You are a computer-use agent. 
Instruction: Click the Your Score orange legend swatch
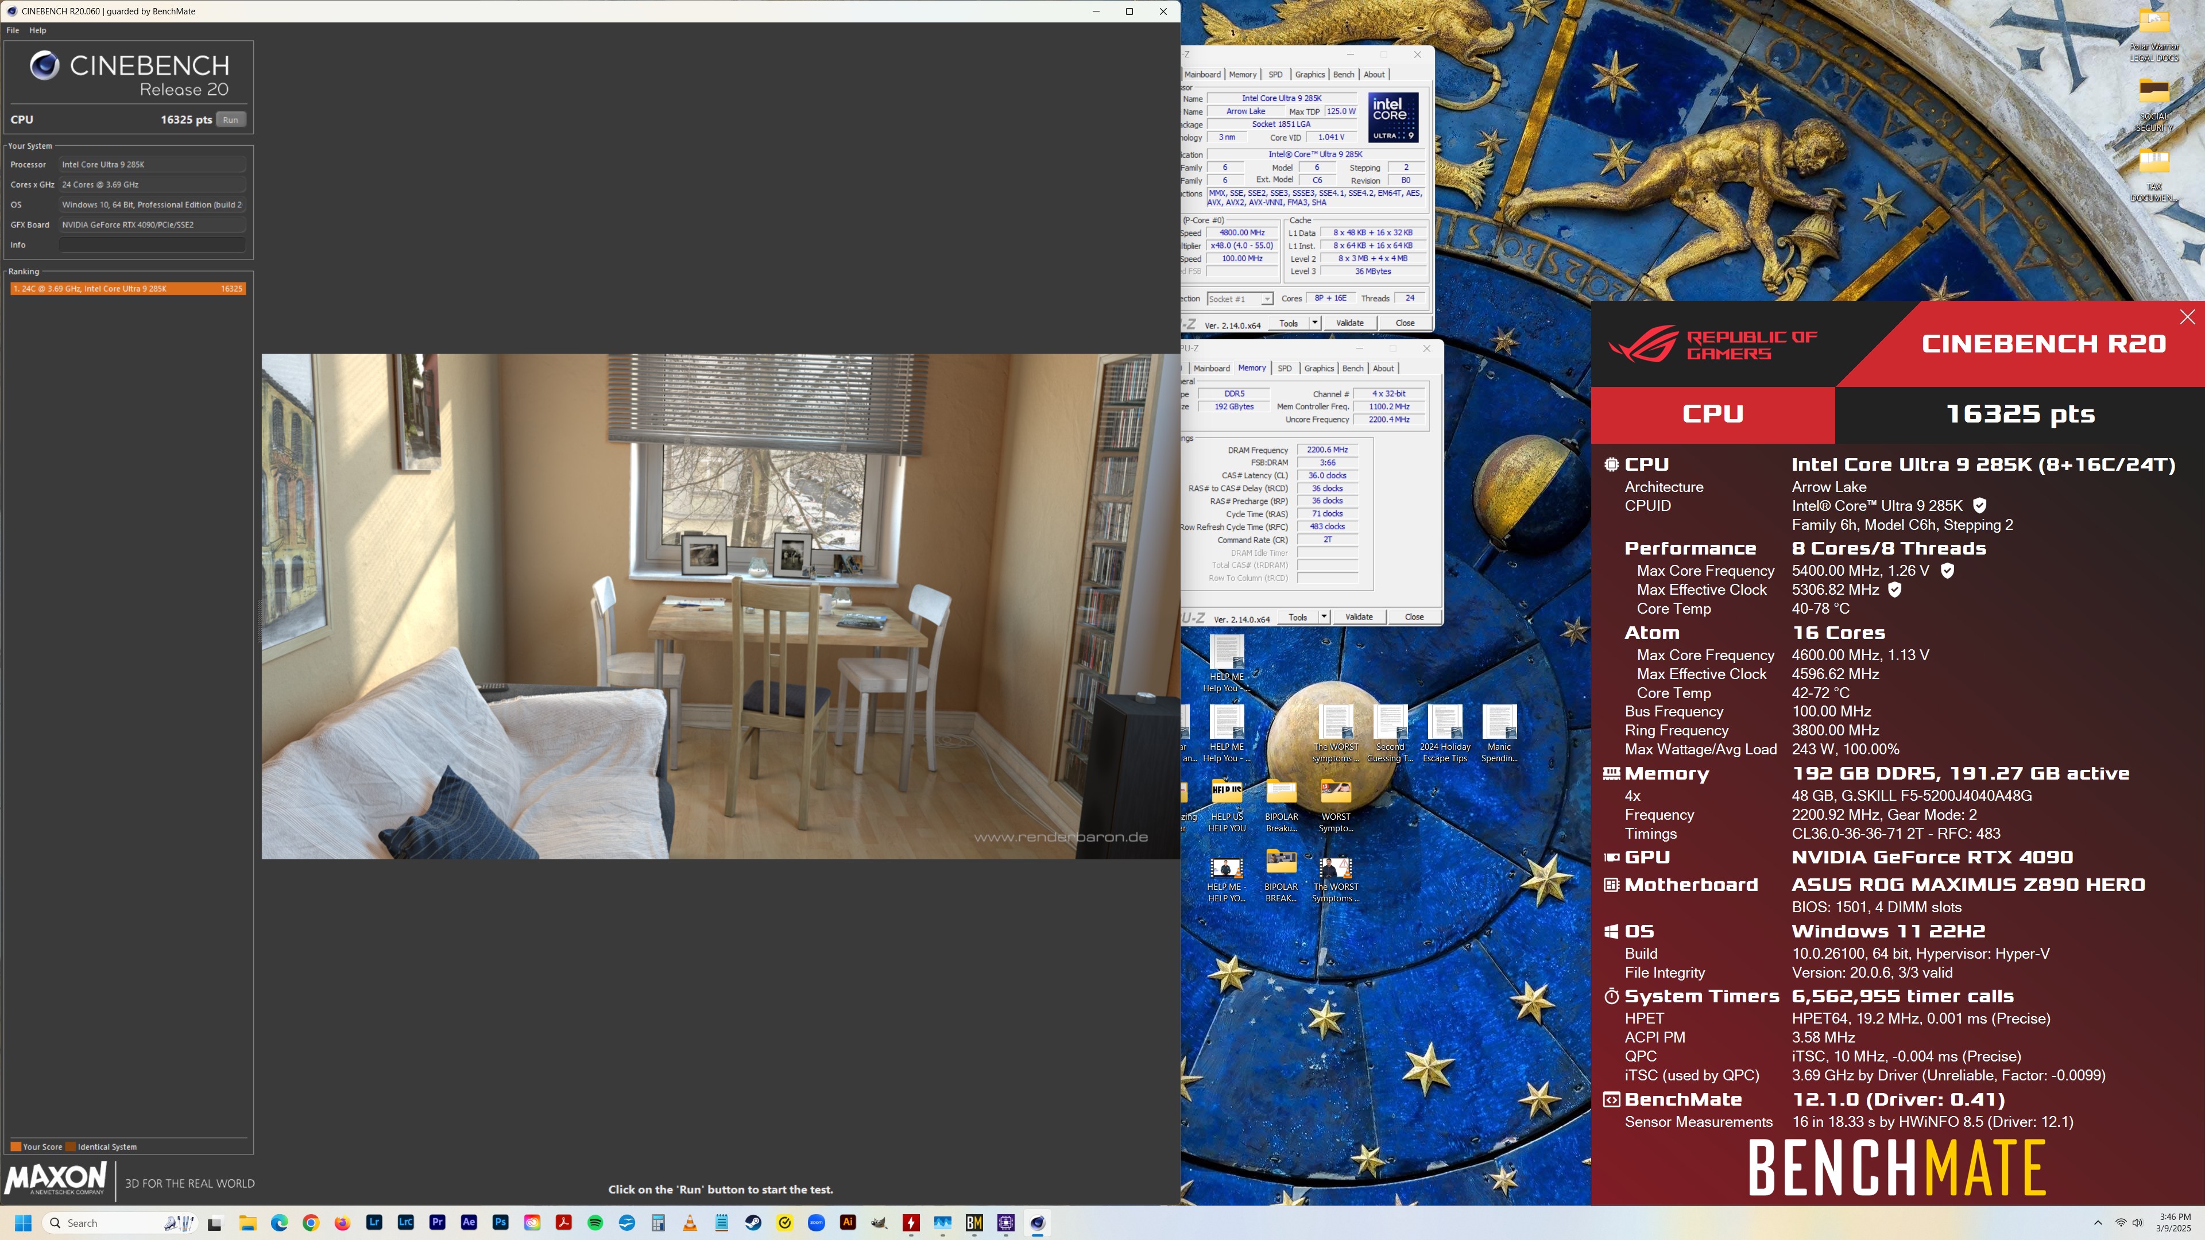pyautogui.click(x=16, y=1147)
